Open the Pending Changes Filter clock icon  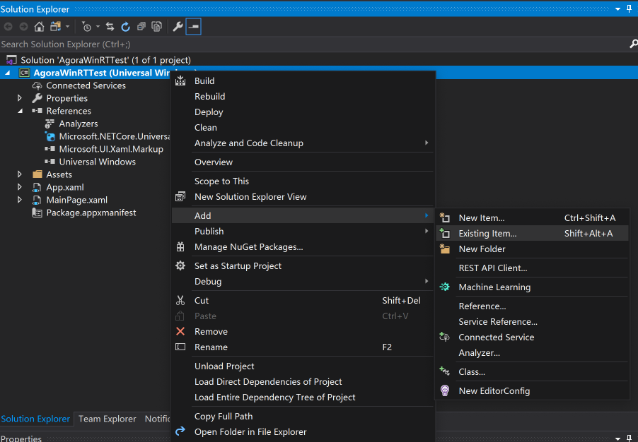coord(86,27)
